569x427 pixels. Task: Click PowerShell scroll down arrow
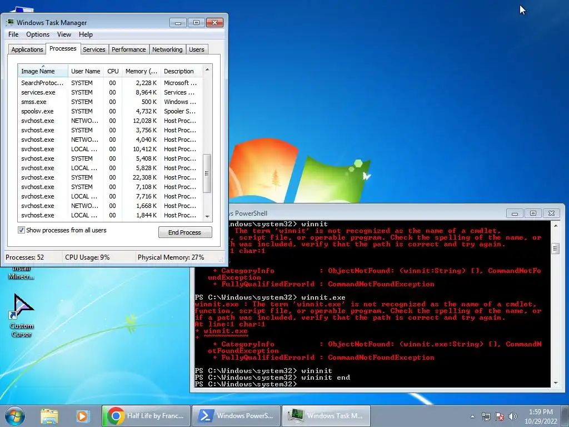click(x=556, y=383)
